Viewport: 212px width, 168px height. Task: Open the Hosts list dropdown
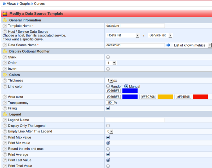coord(123,35)
